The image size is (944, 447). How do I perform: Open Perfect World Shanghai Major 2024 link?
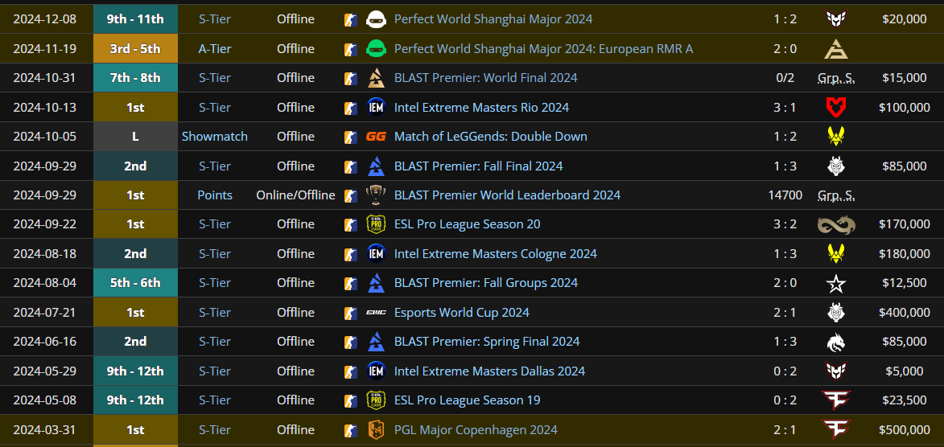(x=493, y=19)
